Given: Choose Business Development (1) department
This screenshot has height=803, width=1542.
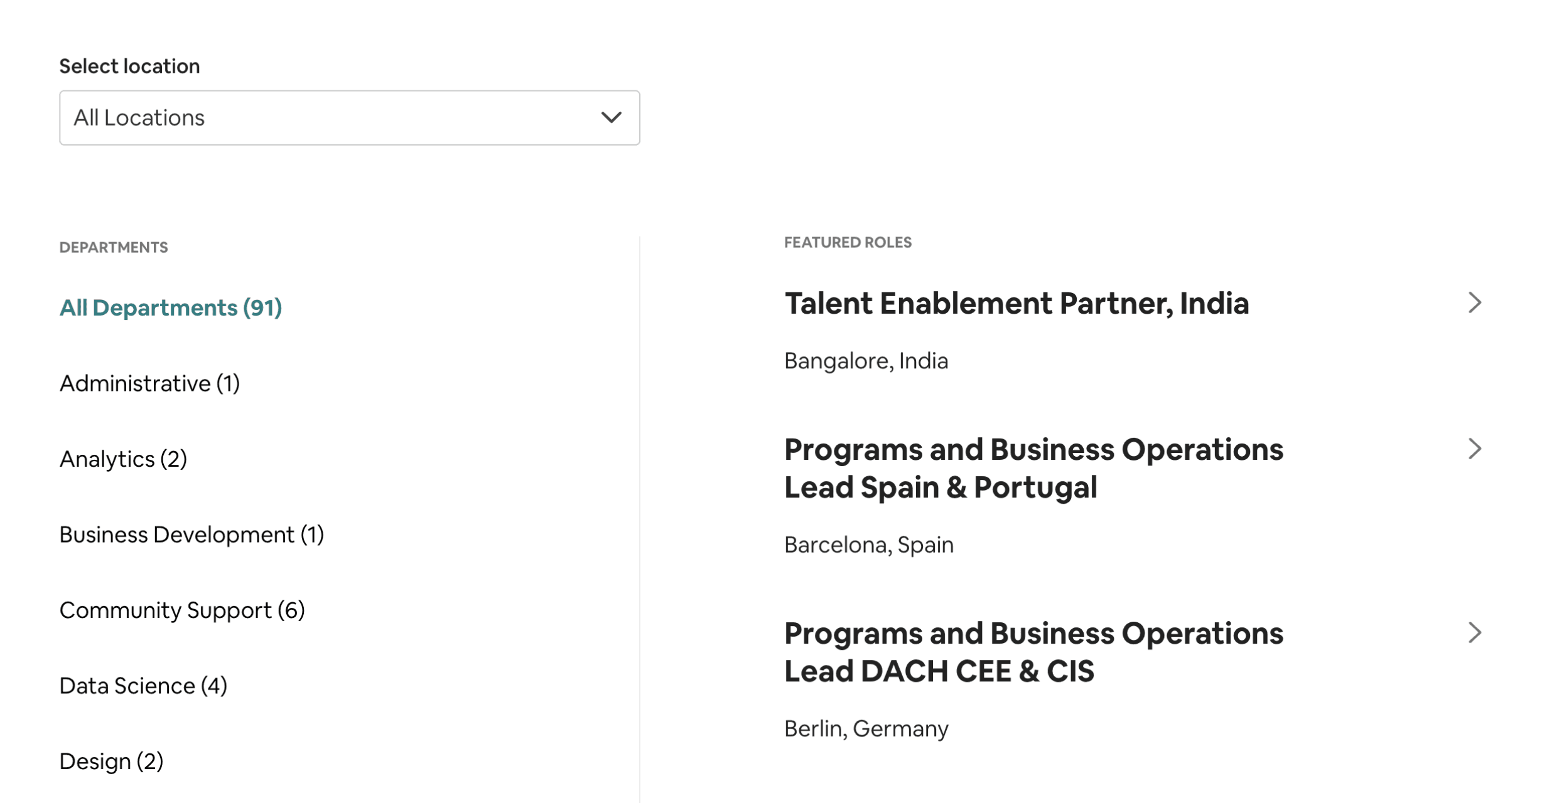Looking at the screenshot, I should tap(191, 534).
